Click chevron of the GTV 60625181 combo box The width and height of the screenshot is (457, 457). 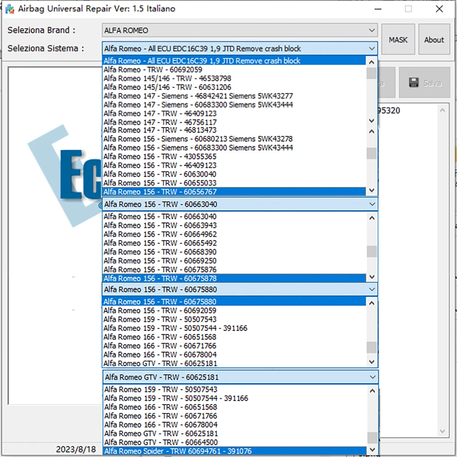[372, 377]
